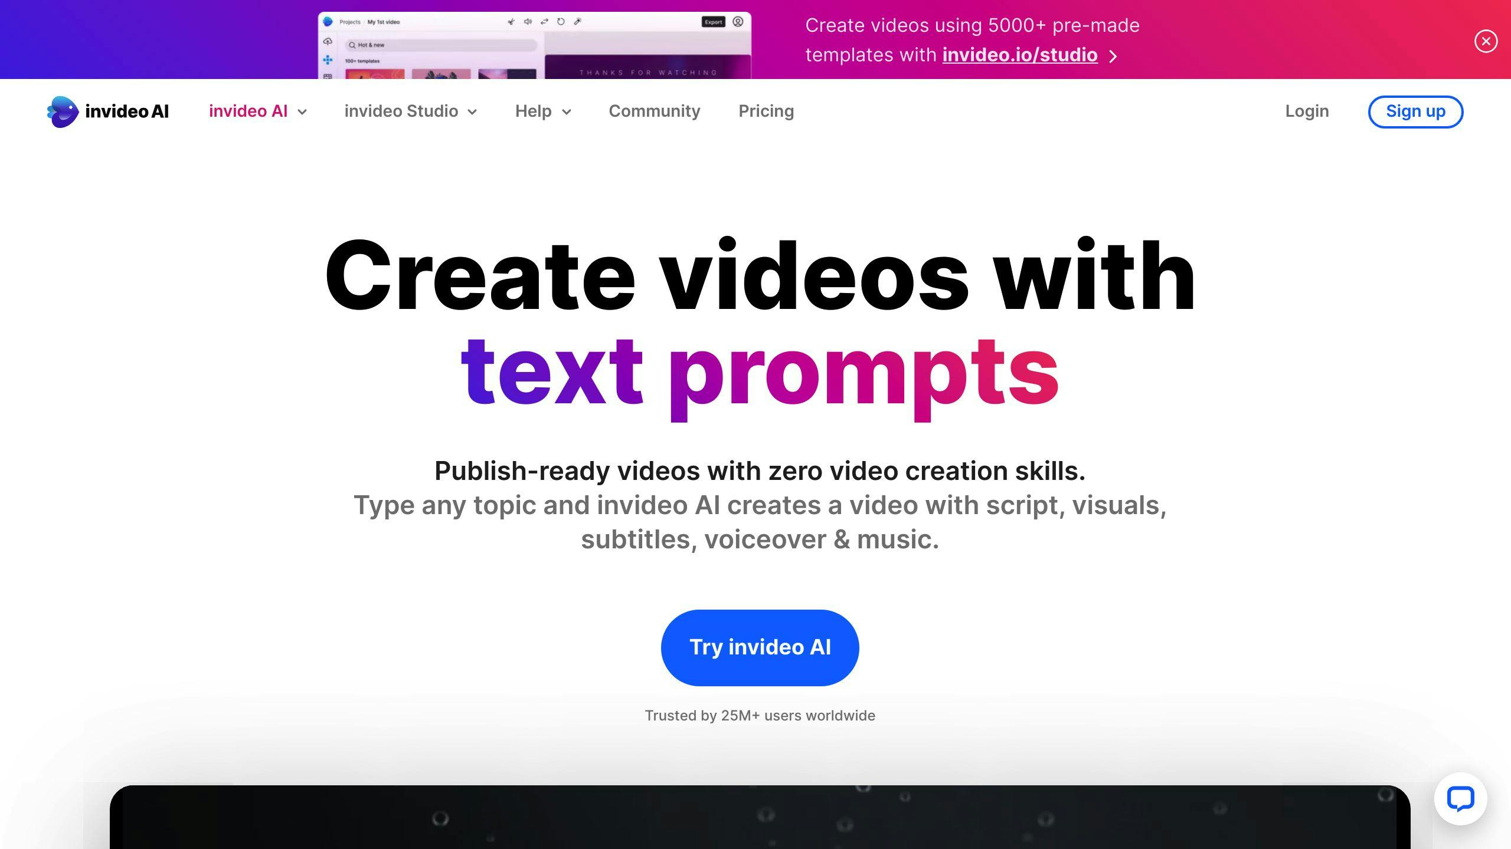The width and height of the screenshot is (1511, 849).
Task: Click the invideo.io/studio link
Action: click(x=1019, y=54)
